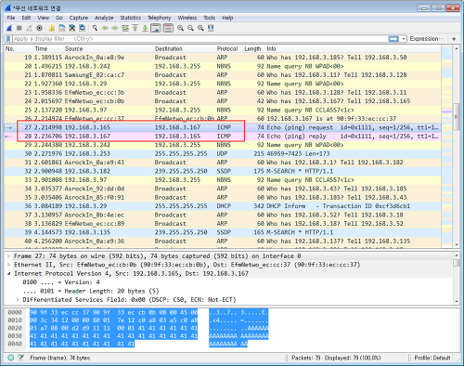
Task: Sort by the No. column header
Action: tap(19, 49)
